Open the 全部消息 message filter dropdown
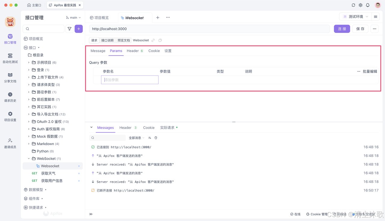 [x=136, y=137]
